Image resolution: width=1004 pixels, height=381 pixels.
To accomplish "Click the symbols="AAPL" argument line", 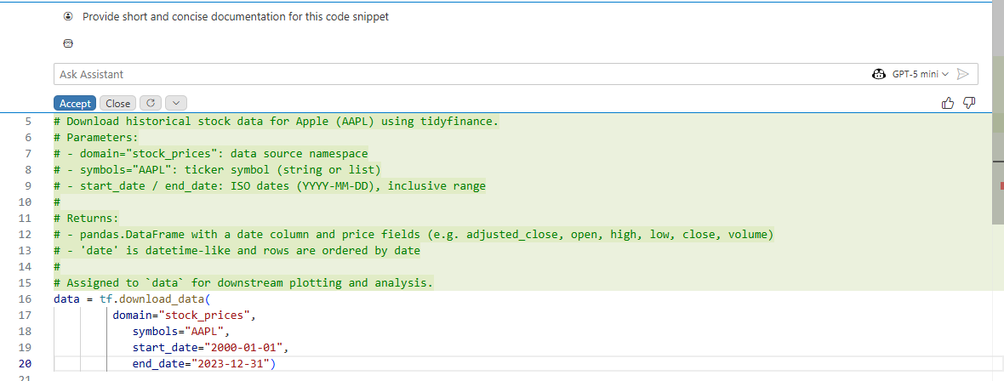I will click(181, 332).
